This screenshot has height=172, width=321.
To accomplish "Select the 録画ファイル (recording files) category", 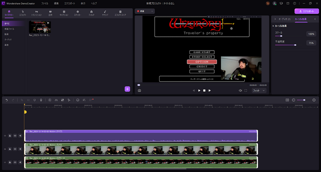I will click(x=10, y=29).
